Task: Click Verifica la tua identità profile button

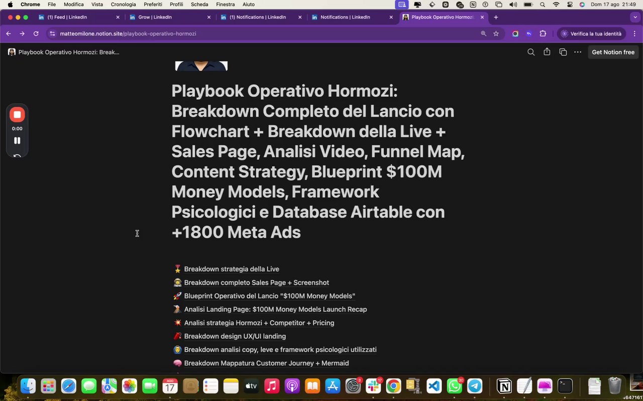Action: coord(592,34)
